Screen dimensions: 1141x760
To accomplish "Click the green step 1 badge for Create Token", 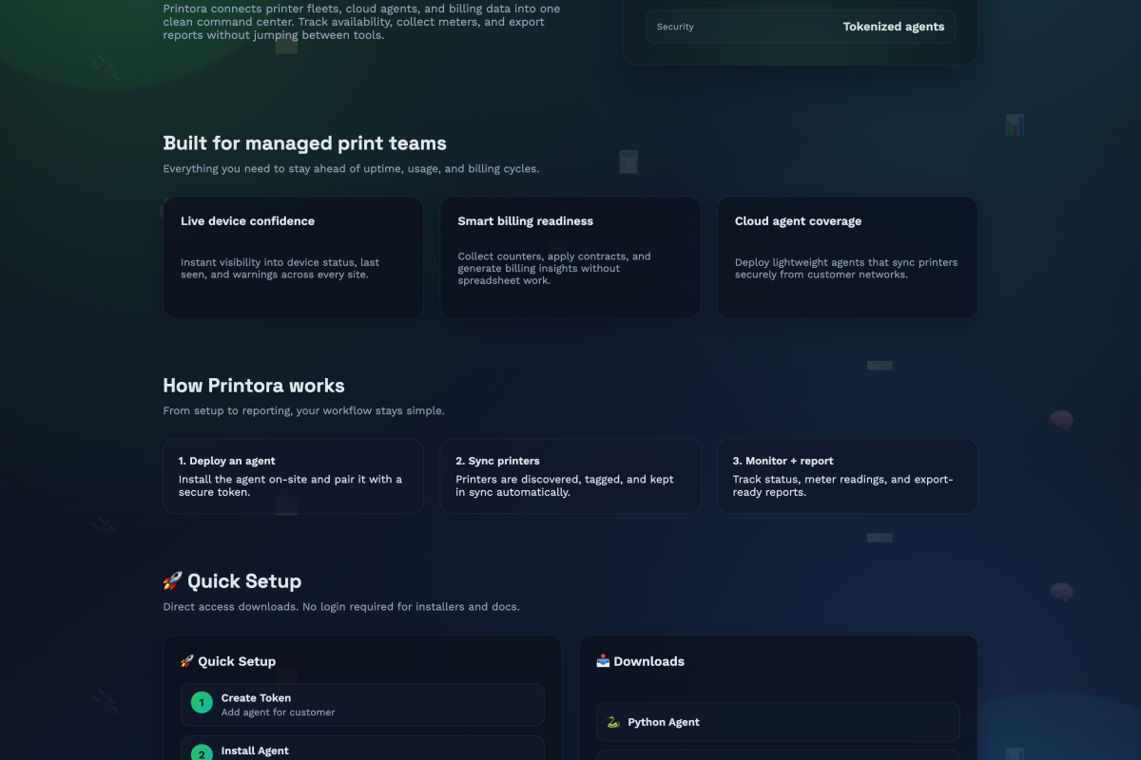I will tap(201, 702).
